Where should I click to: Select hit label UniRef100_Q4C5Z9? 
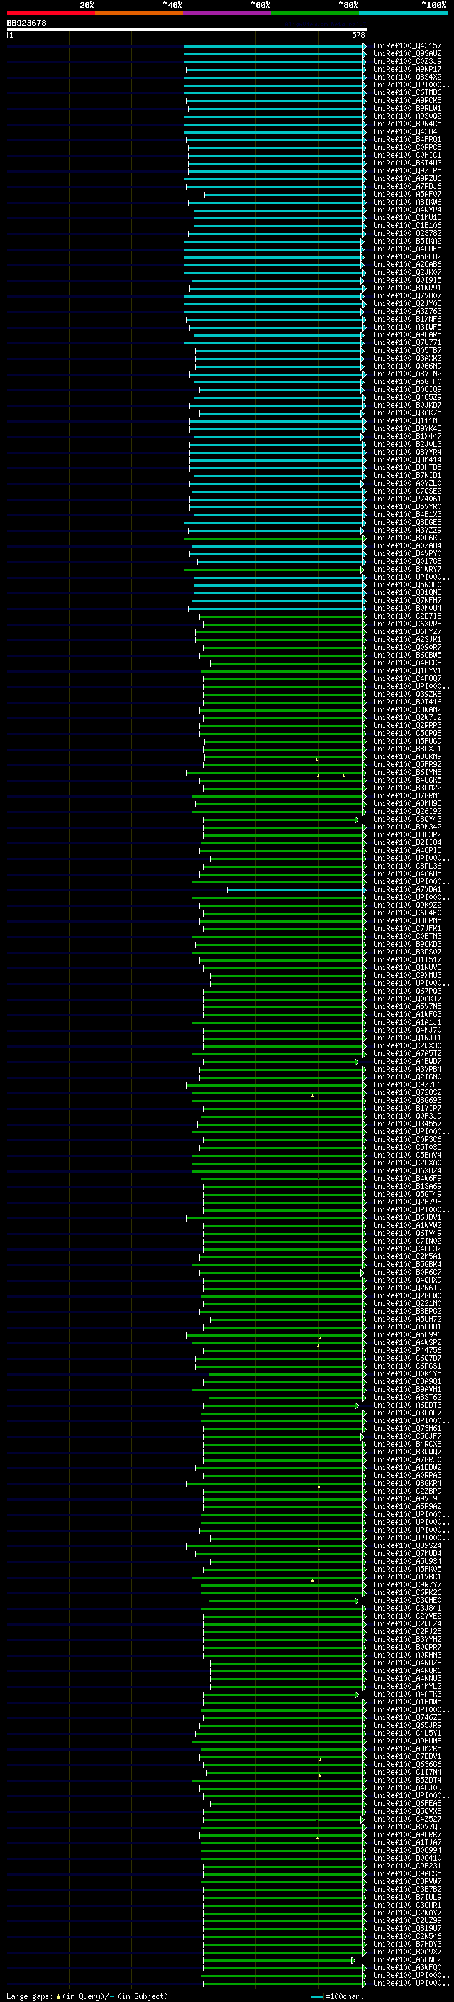(407, 398)
